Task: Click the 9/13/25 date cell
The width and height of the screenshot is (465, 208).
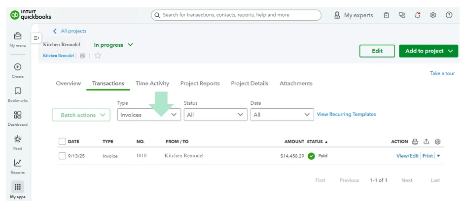Action: pyautogui.click(x=76, y=156)
